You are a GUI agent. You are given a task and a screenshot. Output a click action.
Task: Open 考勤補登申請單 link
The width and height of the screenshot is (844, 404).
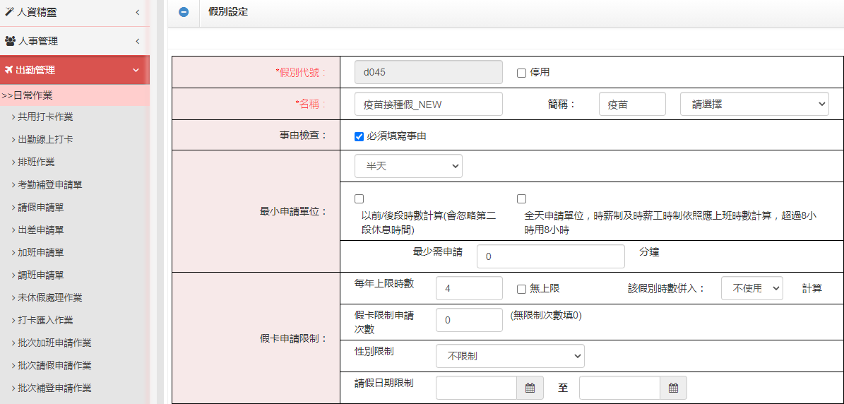49,184
